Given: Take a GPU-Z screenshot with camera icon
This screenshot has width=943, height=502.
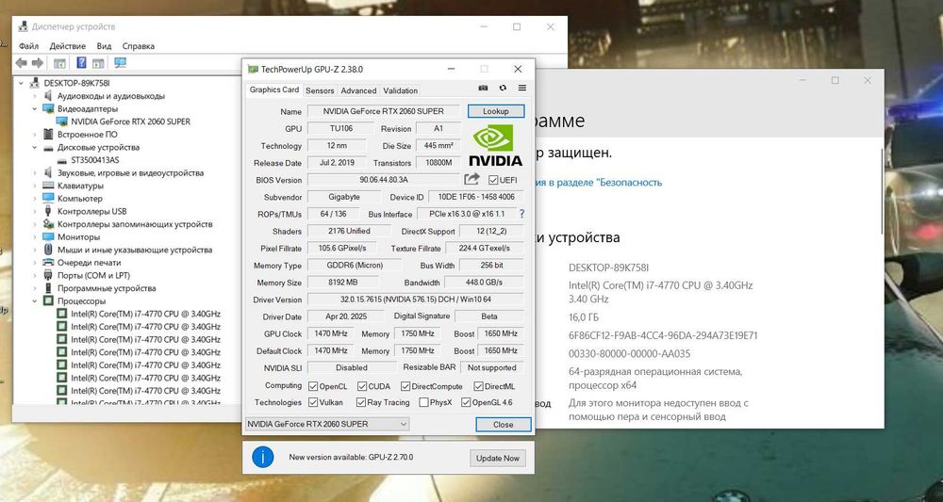Looking at the screenshot, I should (483, 88).
